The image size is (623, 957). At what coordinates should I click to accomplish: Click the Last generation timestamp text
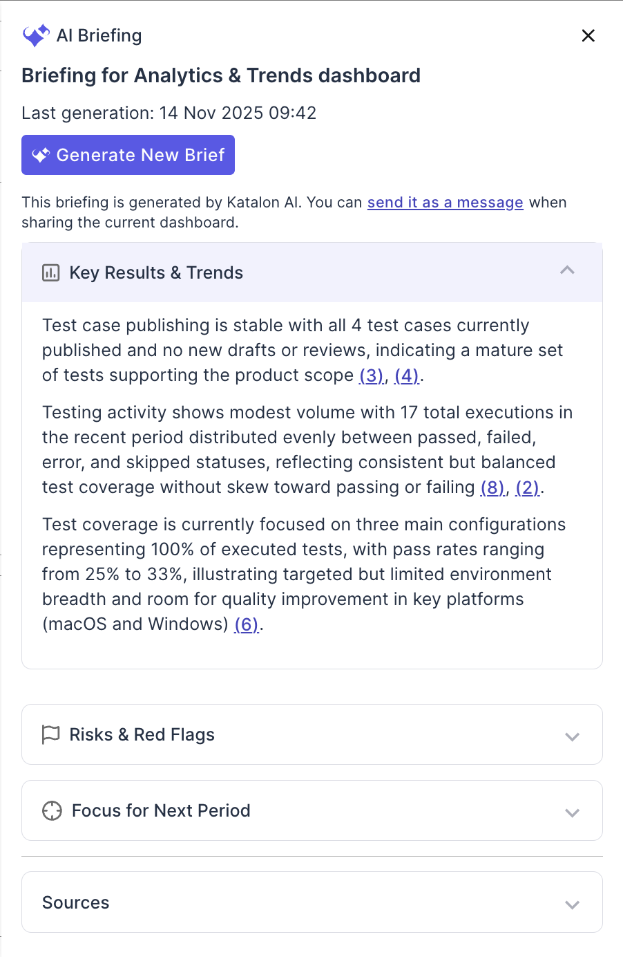169,113
